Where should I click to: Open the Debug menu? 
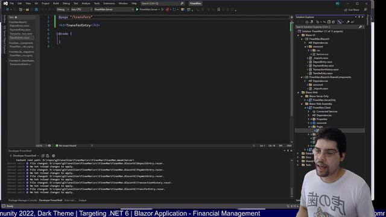[66, 4]
